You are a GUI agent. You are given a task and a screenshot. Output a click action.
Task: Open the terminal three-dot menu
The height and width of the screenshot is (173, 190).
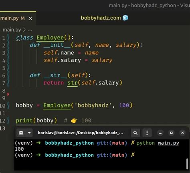(147, 133)
